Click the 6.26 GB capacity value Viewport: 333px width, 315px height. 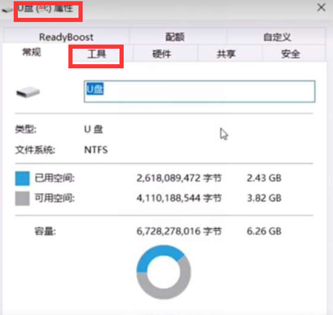point(264,231)
